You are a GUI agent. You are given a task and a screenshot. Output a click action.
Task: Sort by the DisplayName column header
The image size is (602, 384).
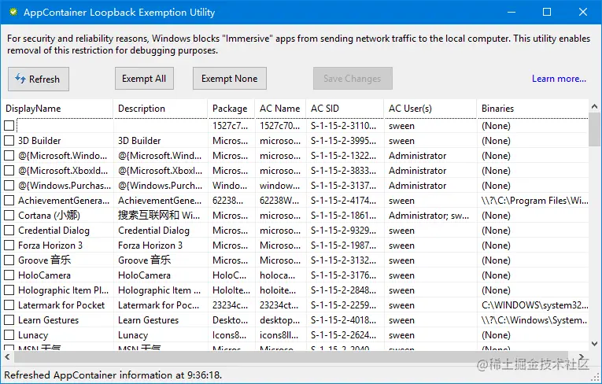[x=57, y=109]
